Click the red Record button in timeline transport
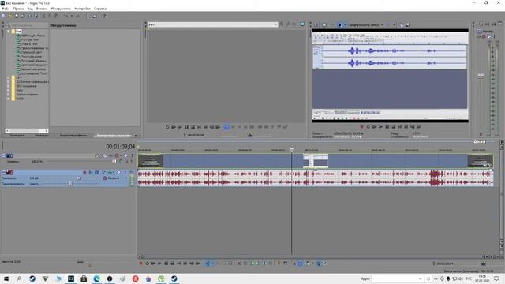The height and width of the screenshot is (284, 505). tap(140, 263)
